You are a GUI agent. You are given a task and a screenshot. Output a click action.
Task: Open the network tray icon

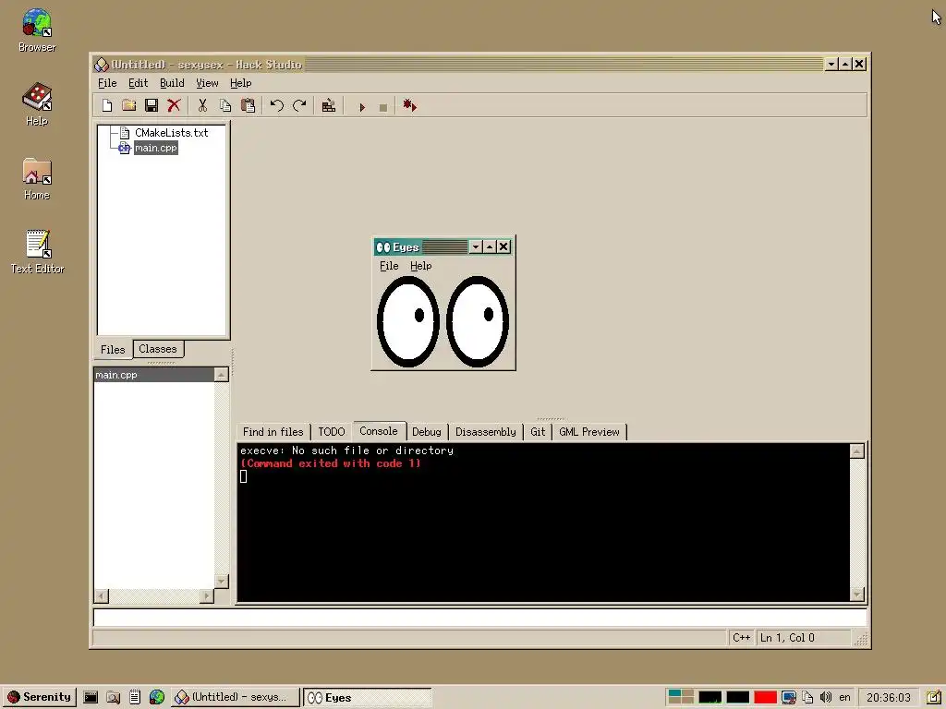(x=789, y=698)
